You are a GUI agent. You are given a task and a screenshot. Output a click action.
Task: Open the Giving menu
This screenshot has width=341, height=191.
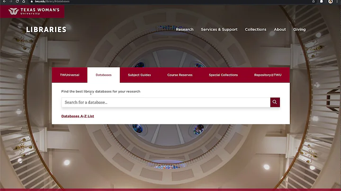click(299, 29)
